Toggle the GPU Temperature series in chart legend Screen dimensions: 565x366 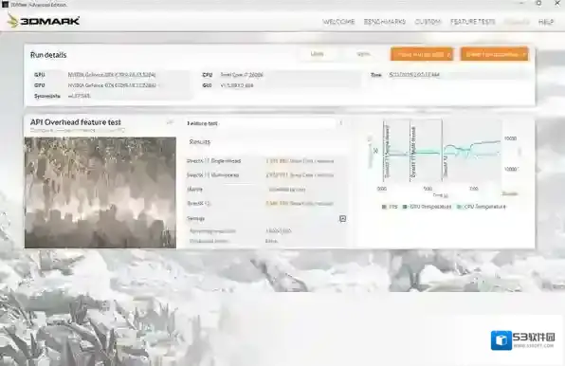pyautogui.click(x=427, y=207)
